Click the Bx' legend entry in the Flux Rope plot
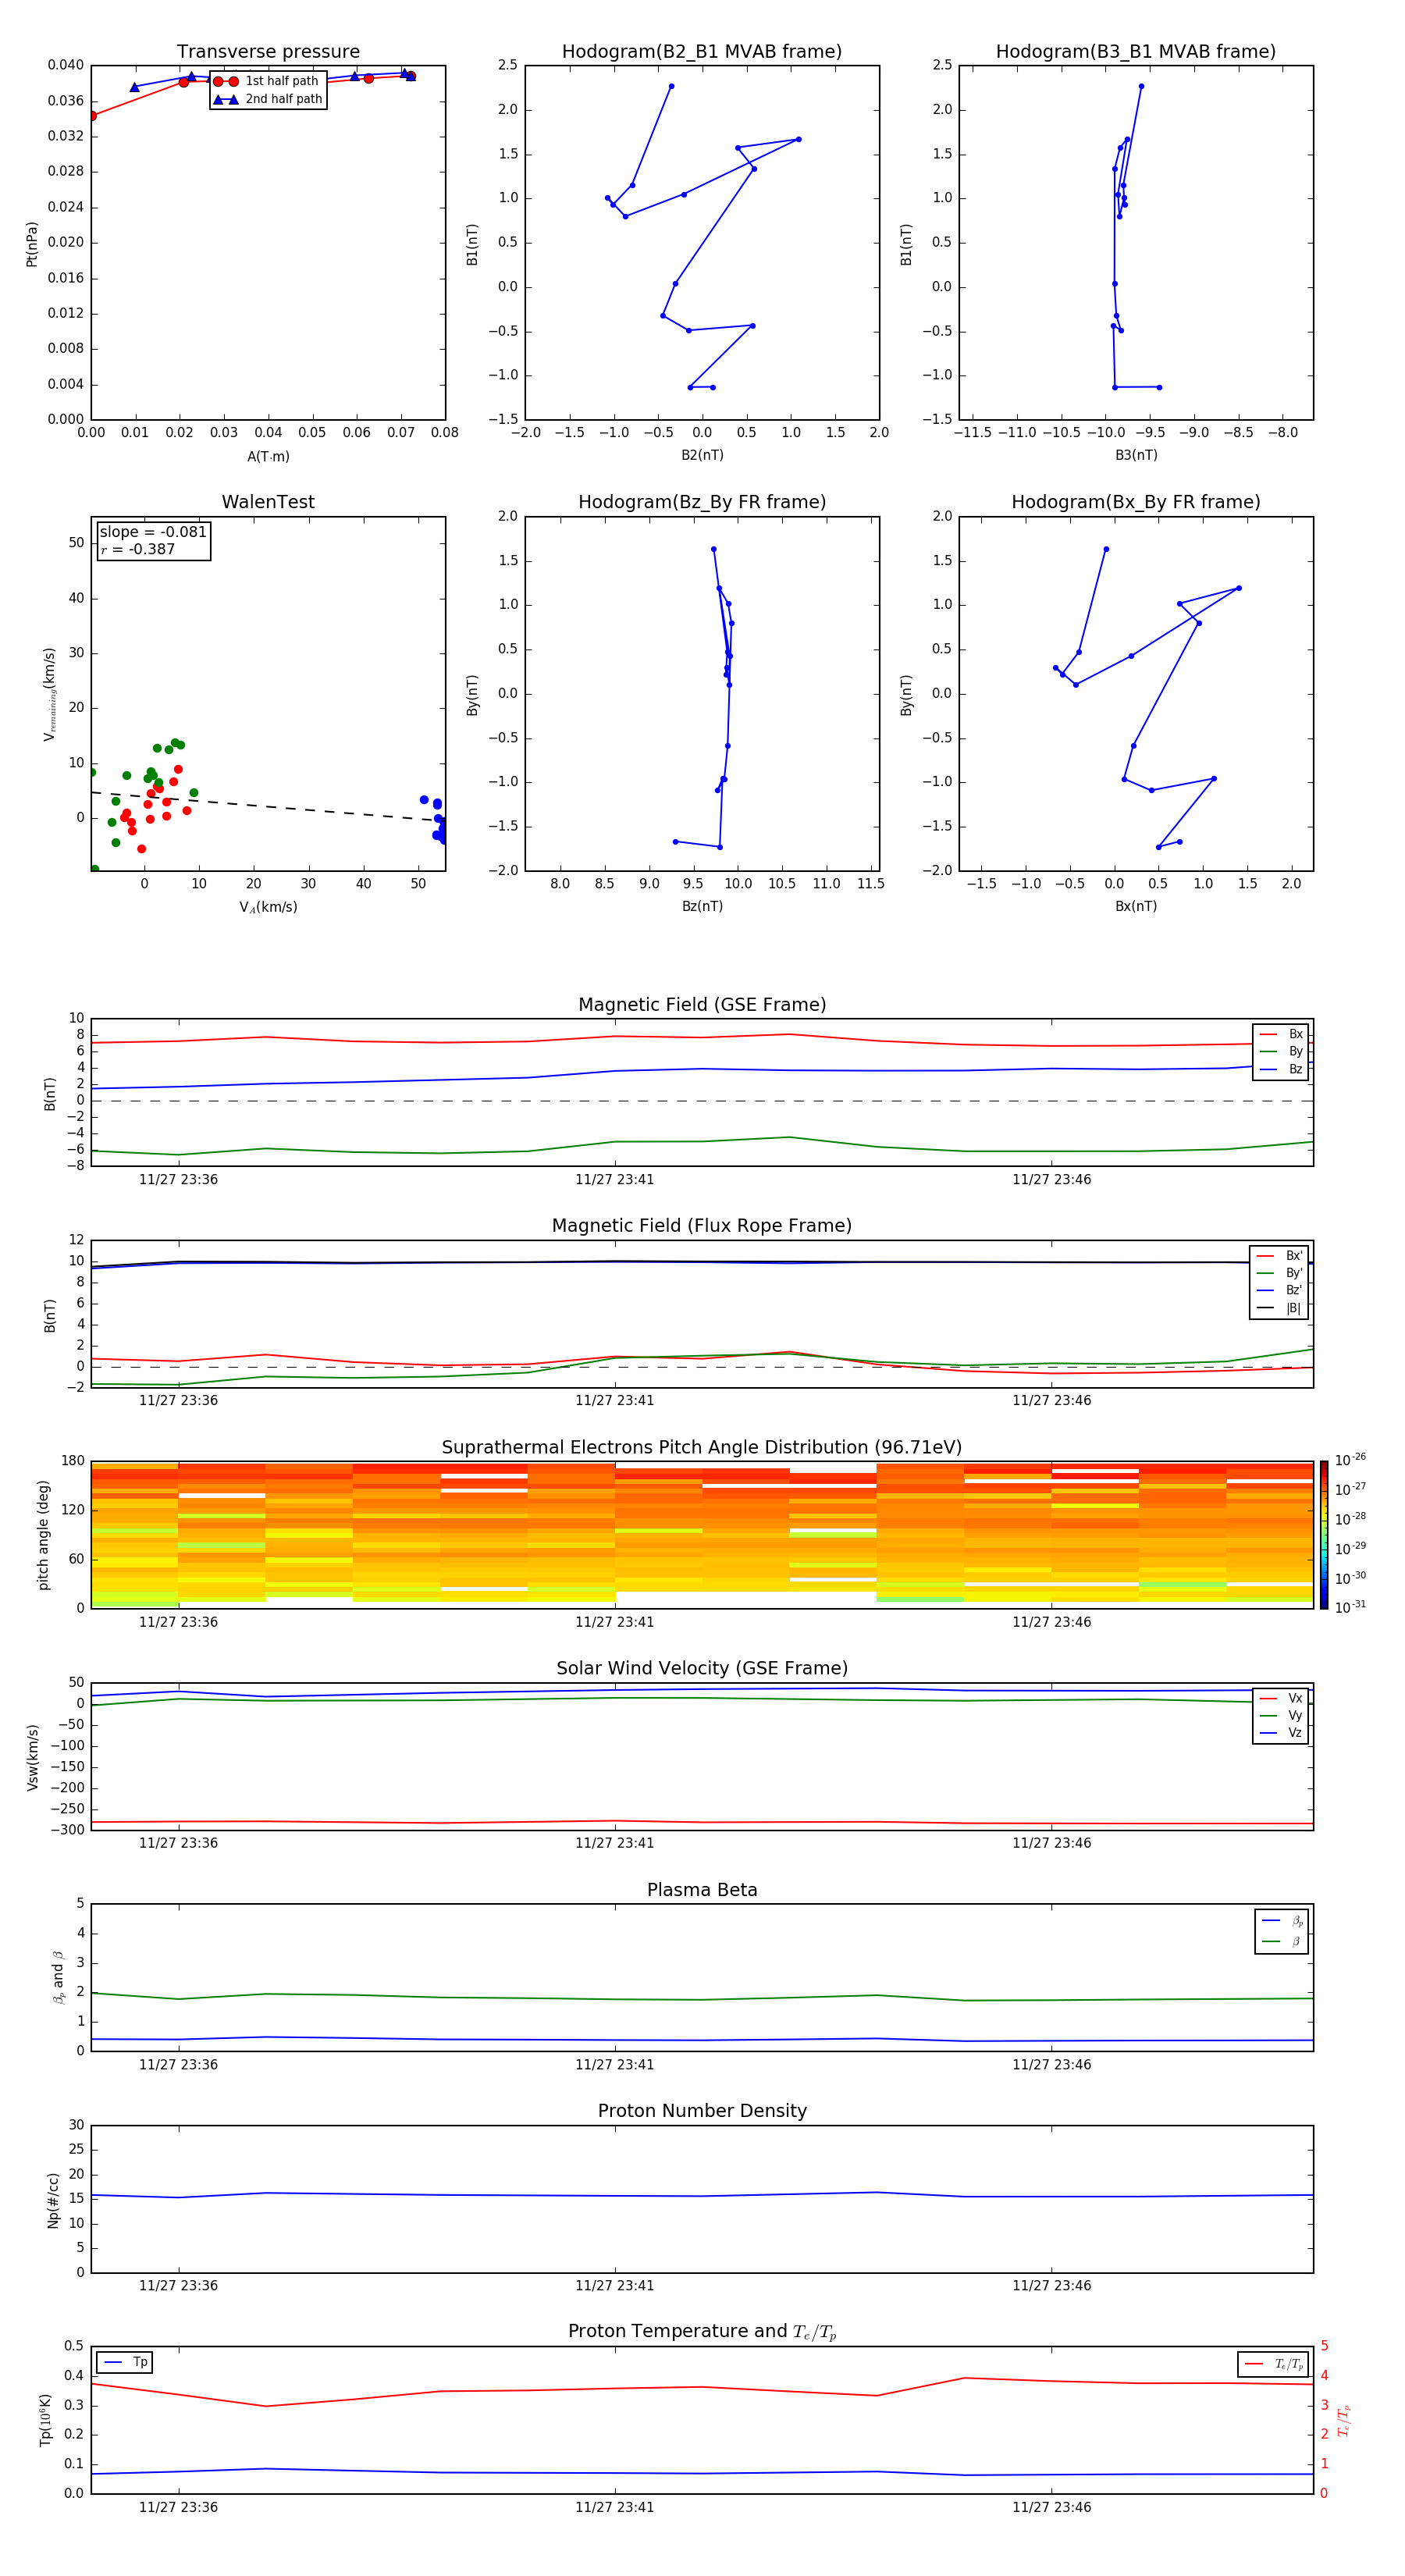Image resolution: width=1405 pixels, height=2576 pixels. 1280,1256
